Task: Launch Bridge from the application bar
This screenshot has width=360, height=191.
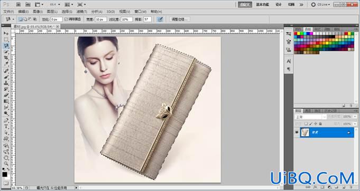Action: point(19,4)
